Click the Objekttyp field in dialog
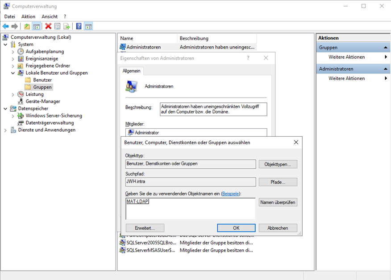The height and width of the screenshot is (280, 391). coord(191,164)
